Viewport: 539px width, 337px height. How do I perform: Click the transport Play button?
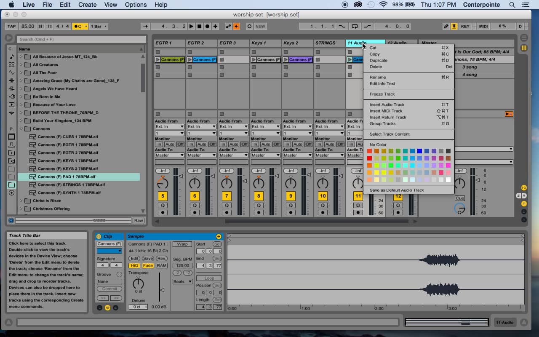pyautogui.click(x=192, y=26)
